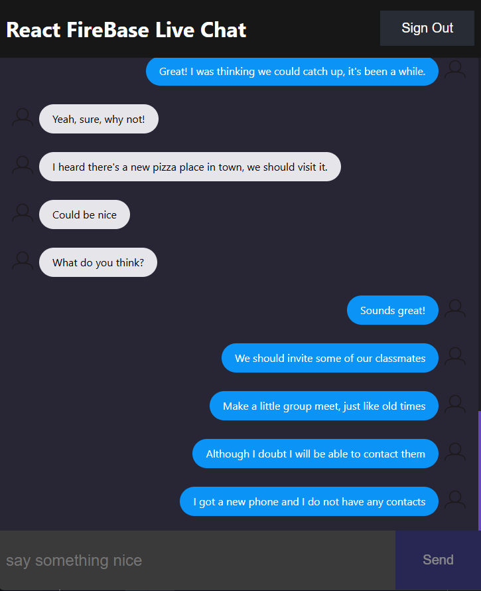Click avatar beside "catch up" message

455,70
